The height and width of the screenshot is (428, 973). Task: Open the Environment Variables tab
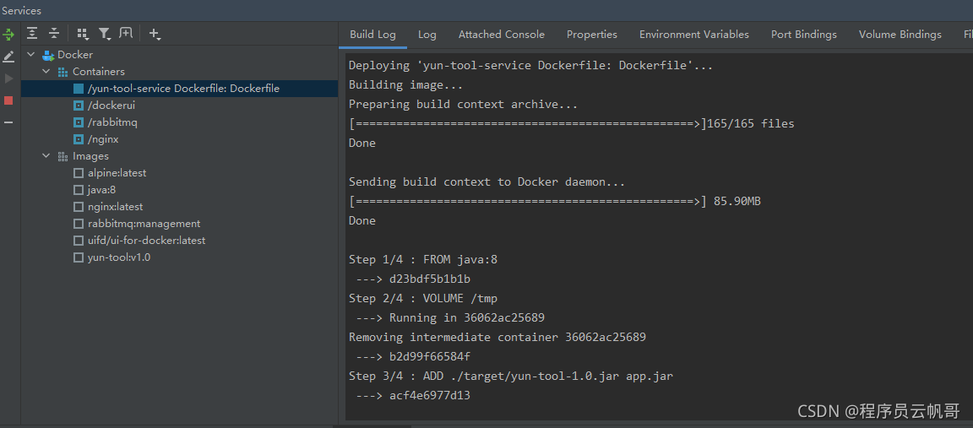[x=693, y=35]
